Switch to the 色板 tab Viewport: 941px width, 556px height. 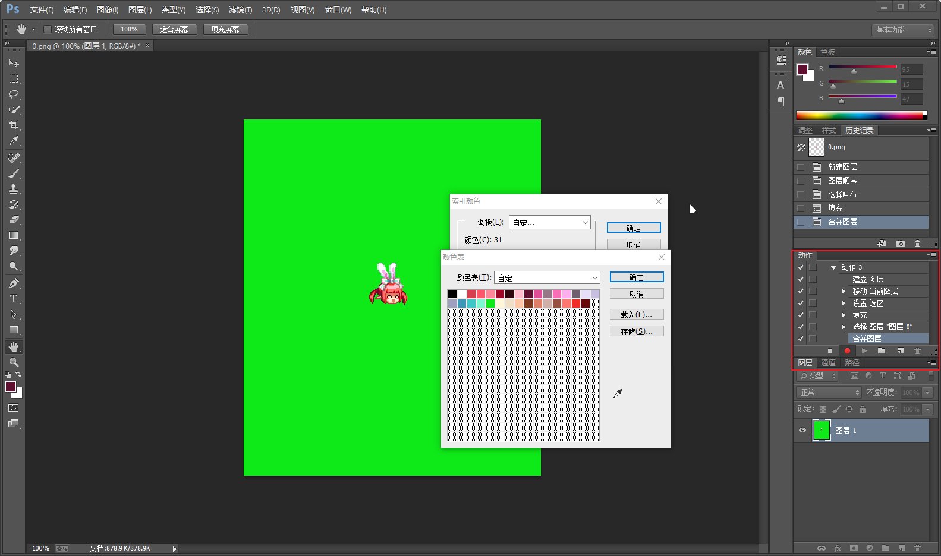(x=827, y=52)
